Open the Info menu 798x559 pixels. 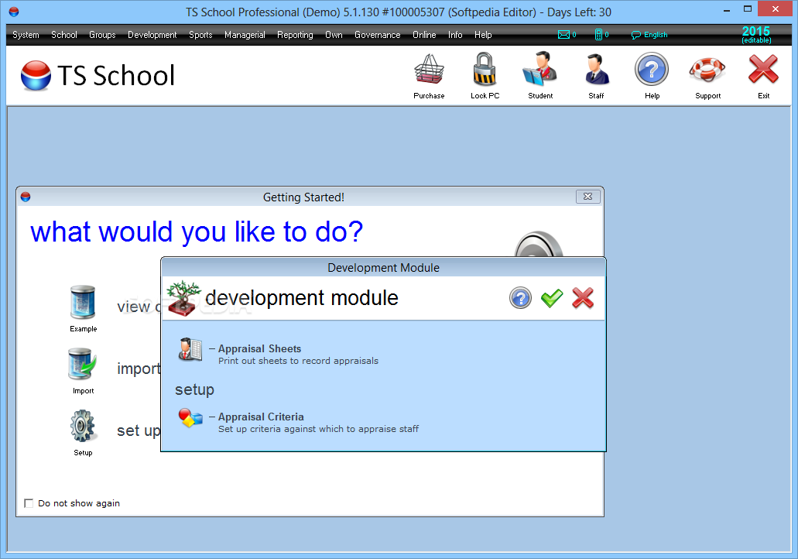(x=455, y=35)
